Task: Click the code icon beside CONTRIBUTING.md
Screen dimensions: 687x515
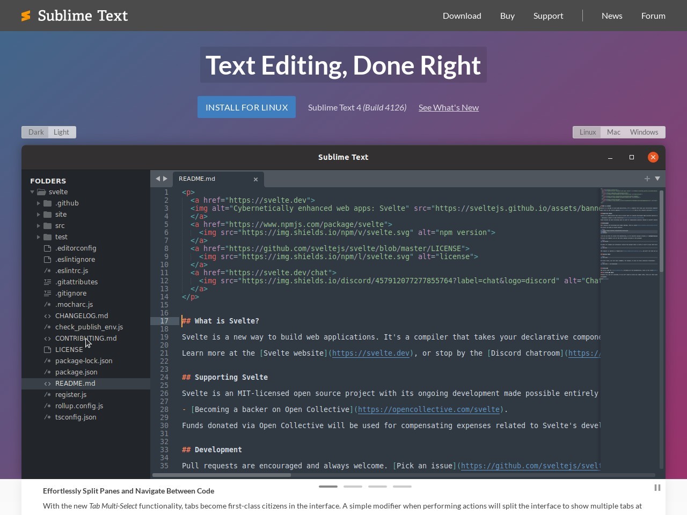Action: (x=47, y=338)
